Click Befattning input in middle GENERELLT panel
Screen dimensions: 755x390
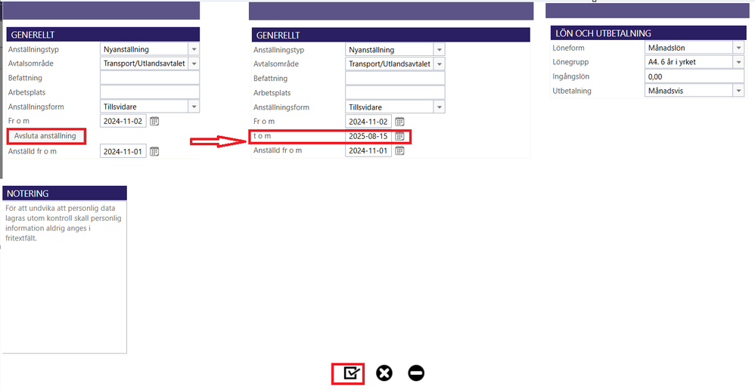pos(396,79)
